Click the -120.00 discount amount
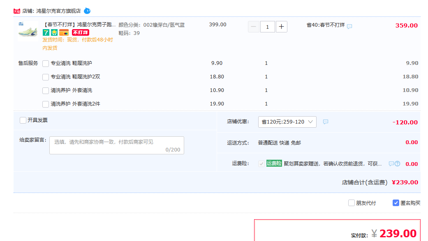This screenshot has height=241, width=428. click(405, 122)
